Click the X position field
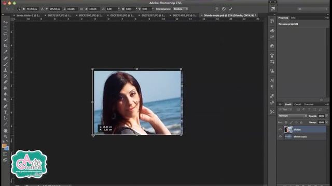This screenshot has height=186, width=332. (32, 9)
